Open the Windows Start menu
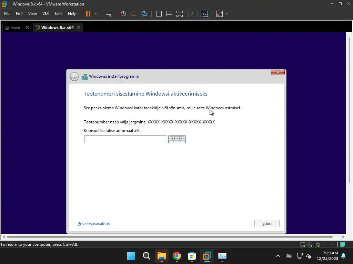This screenshot has height=264, width=353. point(131,256)
